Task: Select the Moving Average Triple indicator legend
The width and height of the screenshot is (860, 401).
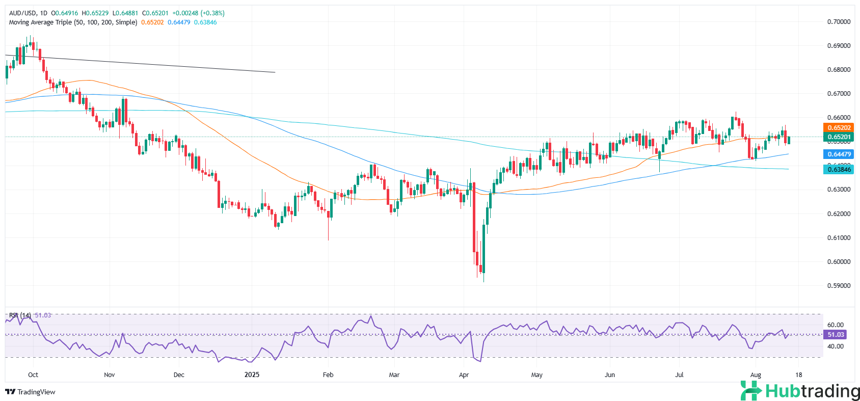Action: pyautogui.click(x=73, y=22)
